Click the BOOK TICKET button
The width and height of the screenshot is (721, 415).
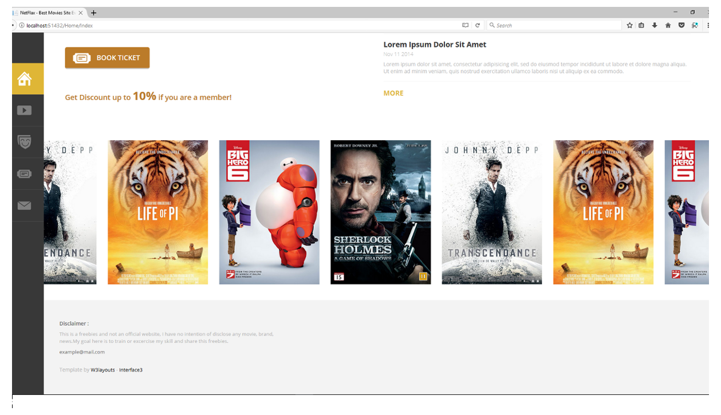tap(107, 58)
